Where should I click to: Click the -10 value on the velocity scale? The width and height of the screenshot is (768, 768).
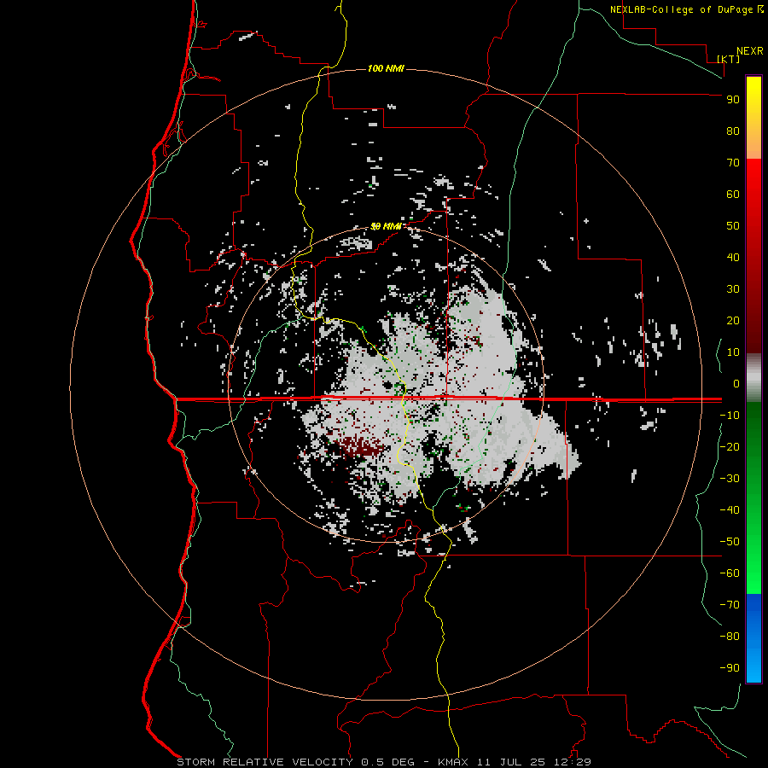click(x=730, y=416)
